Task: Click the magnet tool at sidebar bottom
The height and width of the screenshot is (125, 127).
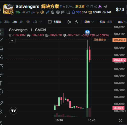Action: click(x=1, y=123)
